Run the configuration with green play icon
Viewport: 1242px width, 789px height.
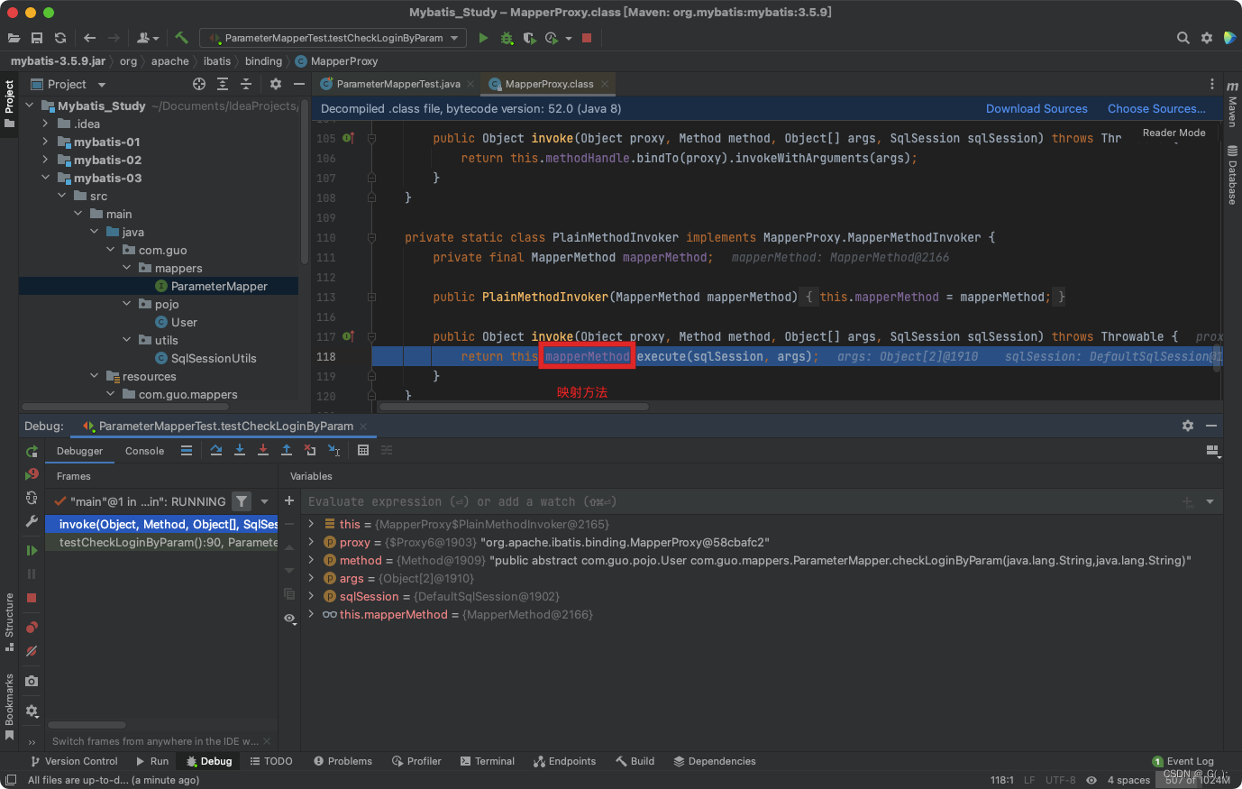pyautogui.click(x=483, y=38)
